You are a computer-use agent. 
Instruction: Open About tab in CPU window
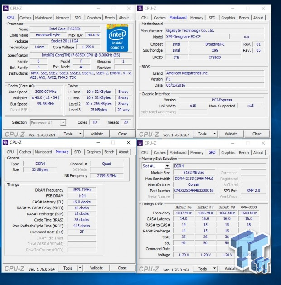tap(124, 18)
